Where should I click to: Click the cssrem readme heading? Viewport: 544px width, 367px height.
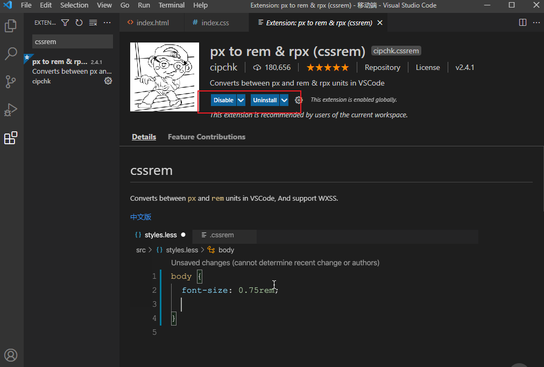click(x=151, y=171)
